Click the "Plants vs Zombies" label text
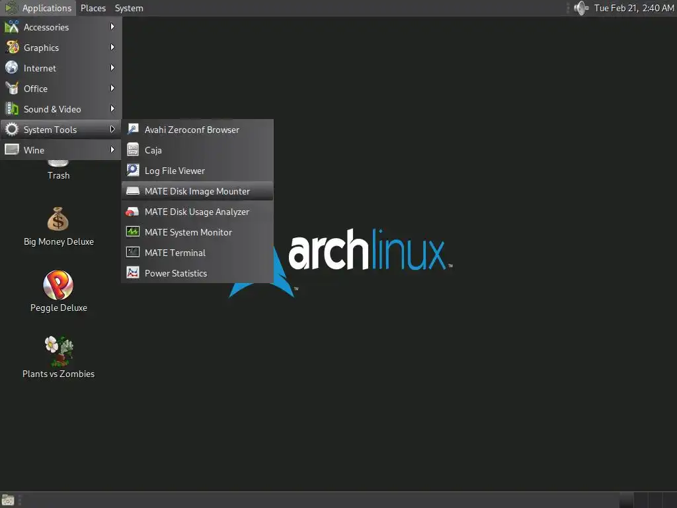677x508 pixels. 59,374
